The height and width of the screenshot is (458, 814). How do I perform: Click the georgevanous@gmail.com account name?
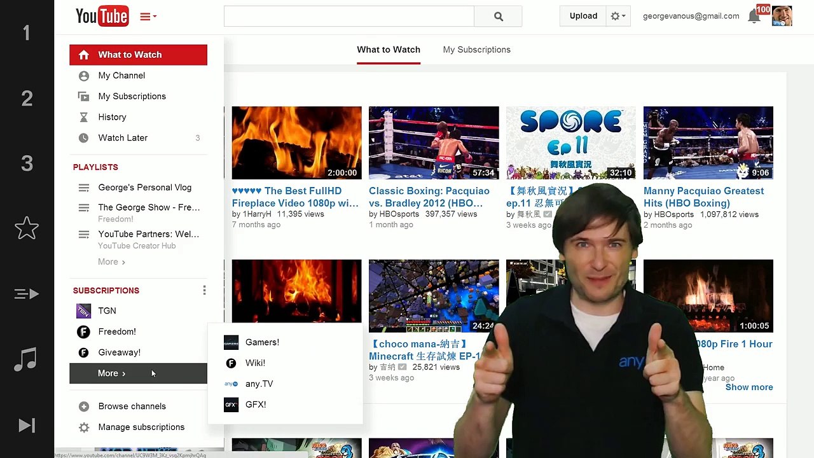point(691,16)
